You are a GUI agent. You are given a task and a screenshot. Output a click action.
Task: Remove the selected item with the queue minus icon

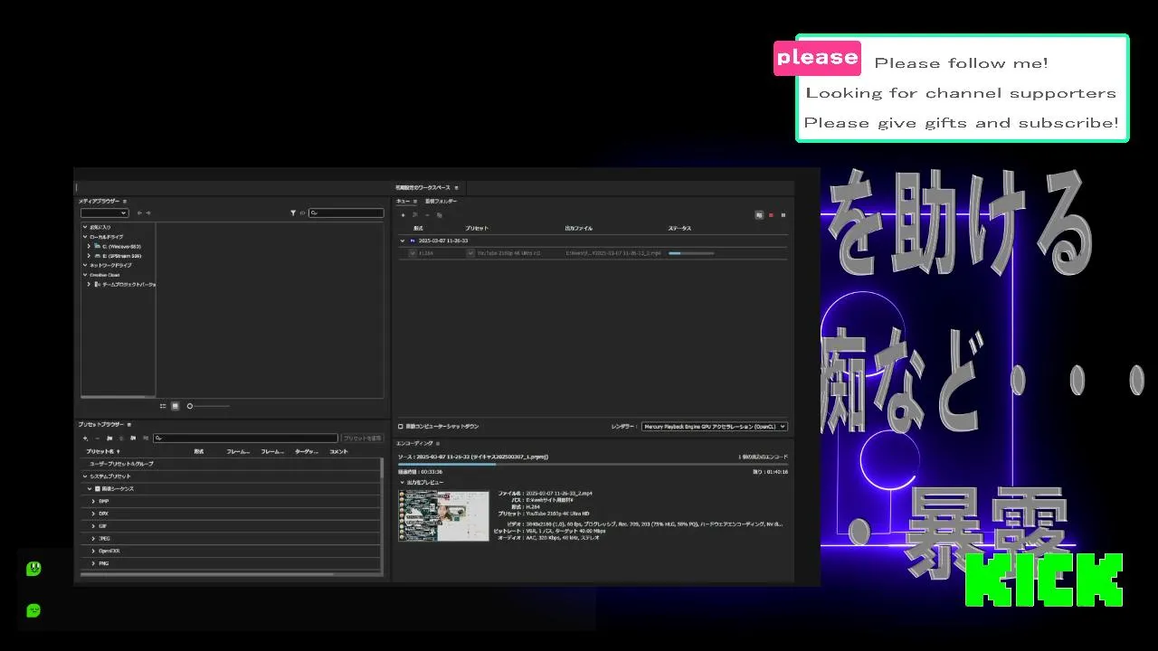pos(427,215)
